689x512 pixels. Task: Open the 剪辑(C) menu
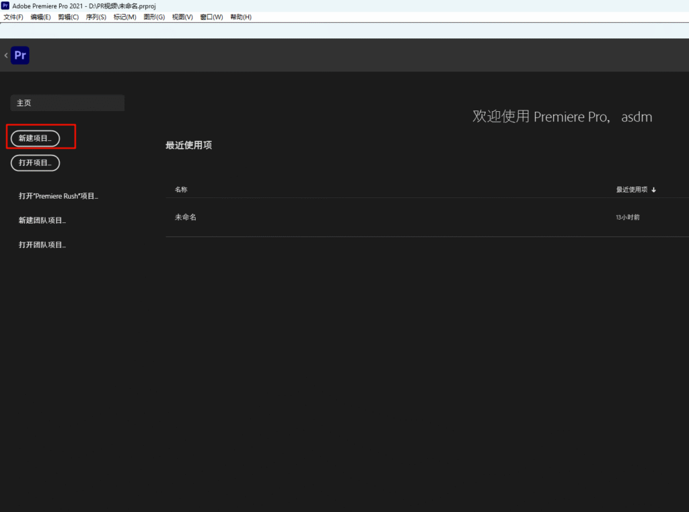click(x=68, y=17)
